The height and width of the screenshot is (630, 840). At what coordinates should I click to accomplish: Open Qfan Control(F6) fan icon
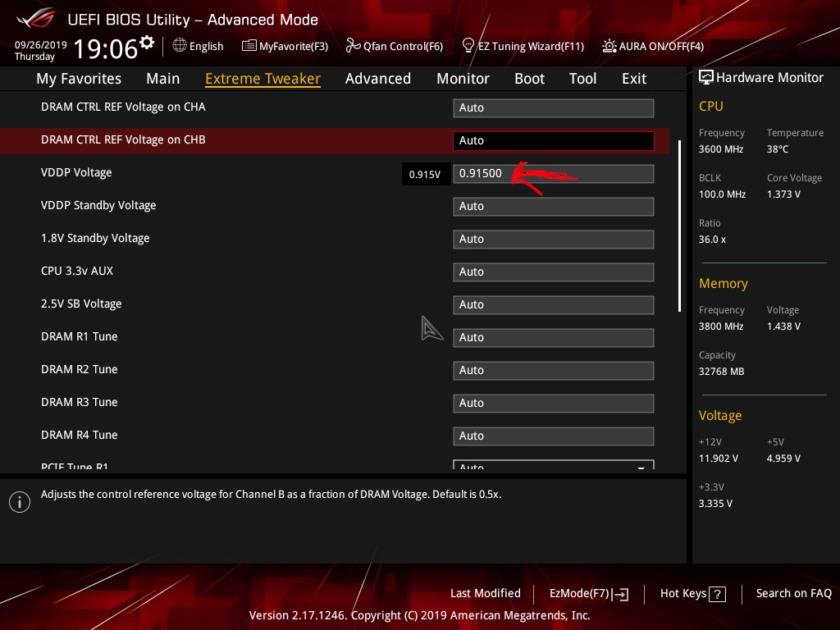[353, 46]
